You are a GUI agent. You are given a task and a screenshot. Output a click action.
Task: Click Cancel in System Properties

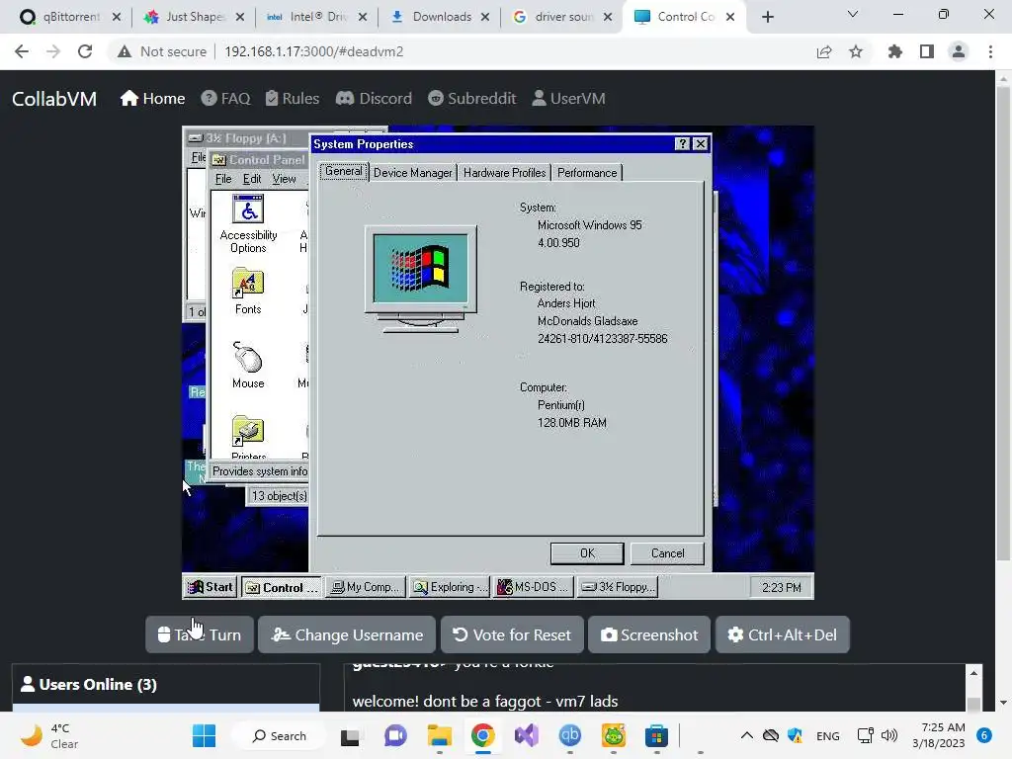pos(667,553)
